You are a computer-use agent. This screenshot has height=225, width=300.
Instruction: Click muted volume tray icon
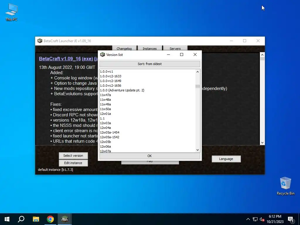tap(262, 219)
